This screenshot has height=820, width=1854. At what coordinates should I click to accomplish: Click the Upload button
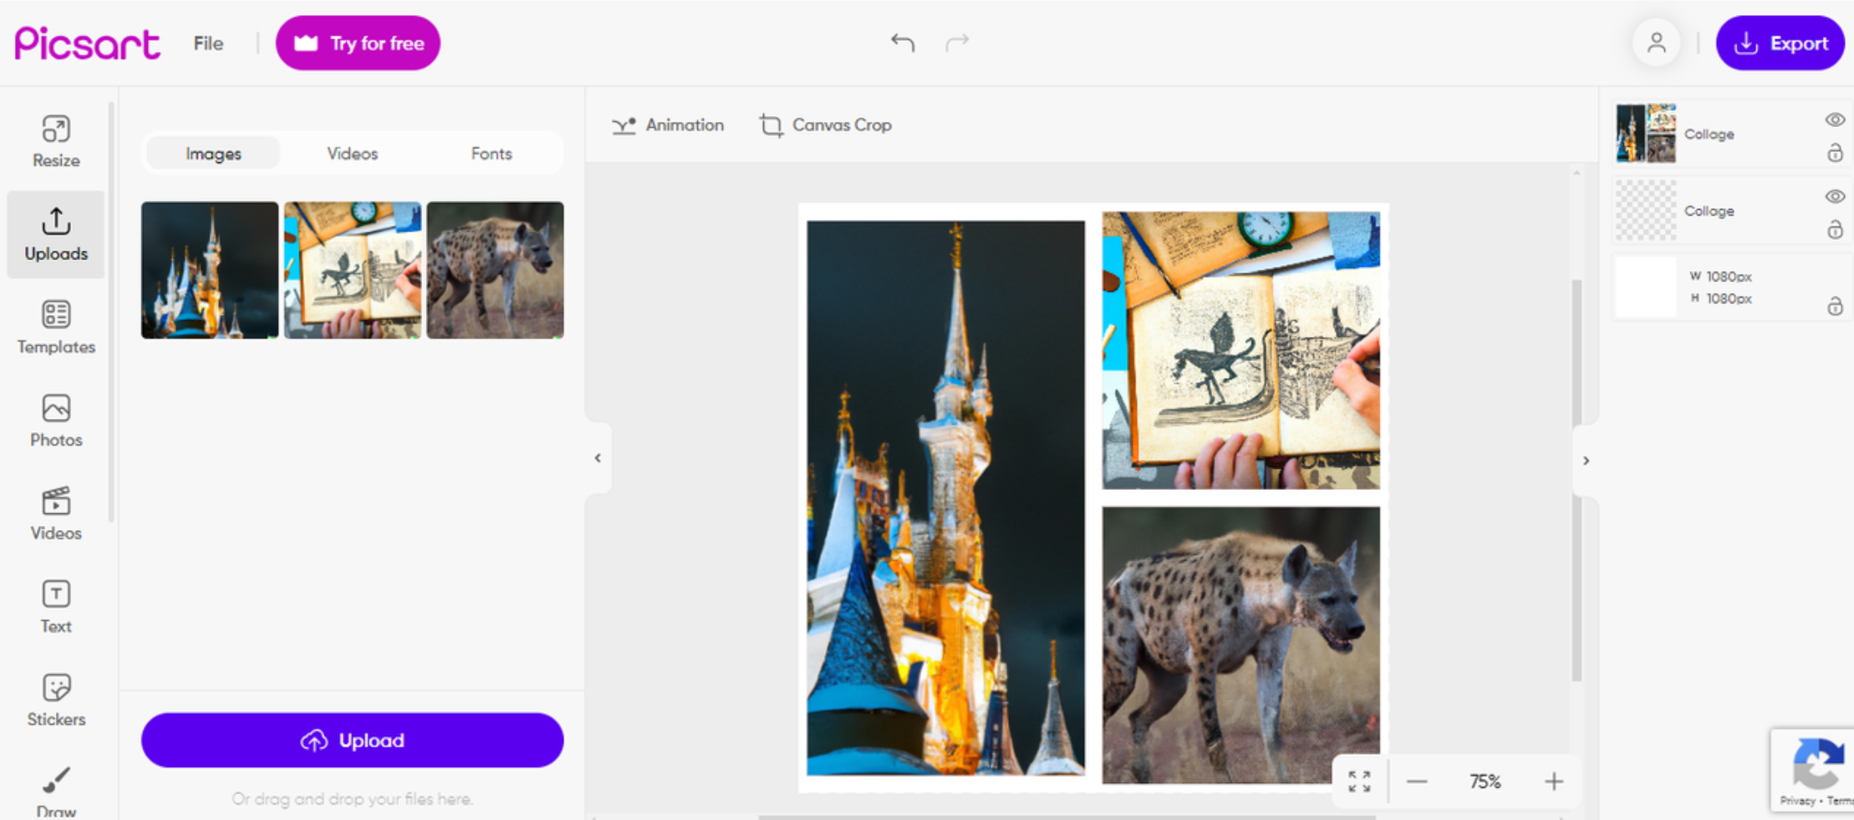(x=352, y=740)
